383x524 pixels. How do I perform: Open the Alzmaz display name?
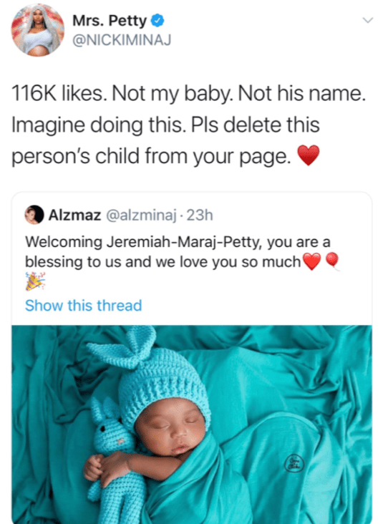coord(75,215)
